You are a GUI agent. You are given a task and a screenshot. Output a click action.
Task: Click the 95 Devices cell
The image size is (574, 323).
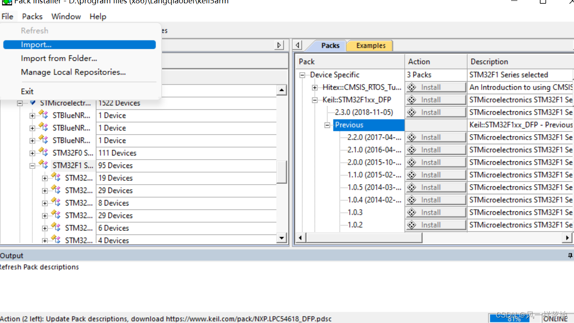tap(186, 165)
